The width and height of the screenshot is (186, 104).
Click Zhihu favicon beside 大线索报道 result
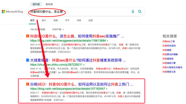28,60
